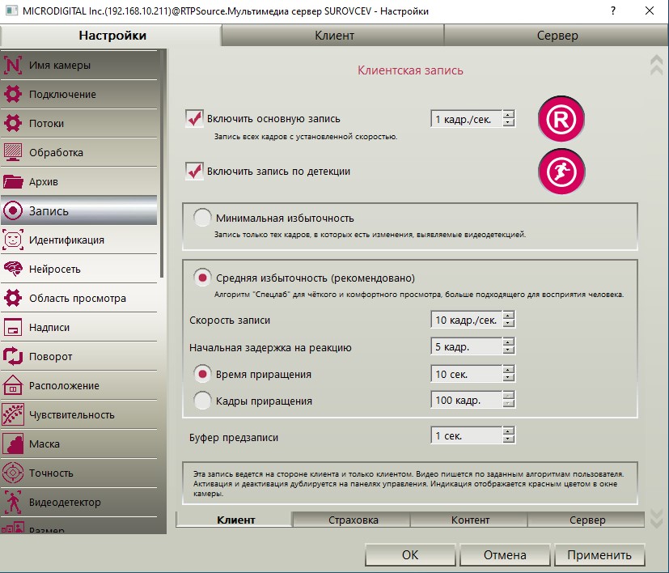This screenshot has height=573, width=669.
Task: Select the Обработка monitor icon
Action: click(13, 152)
